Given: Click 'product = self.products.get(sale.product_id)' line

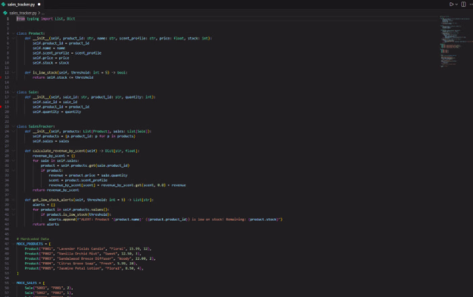Looking at the screenshot, I should click(85, 166).
